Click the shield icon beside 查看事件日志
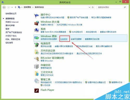130x100 pixels. pyautogui.click(x=110, y=82)
